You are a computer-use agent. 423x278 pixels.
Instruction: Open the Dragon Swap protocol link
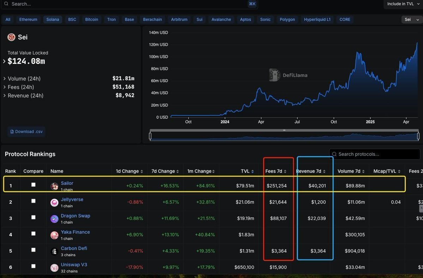pyautogui.click(x=75, y=216)
